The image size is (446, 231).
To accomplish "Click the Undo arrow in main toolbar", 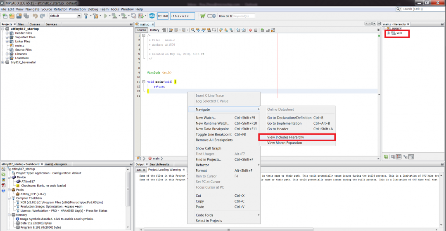I will click(x=35, y=16).
